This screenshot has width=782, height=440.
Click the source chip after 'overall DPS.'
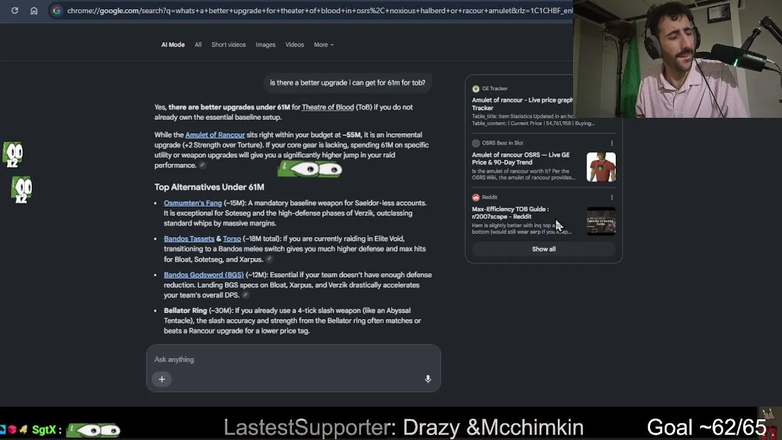coord(245,296)
